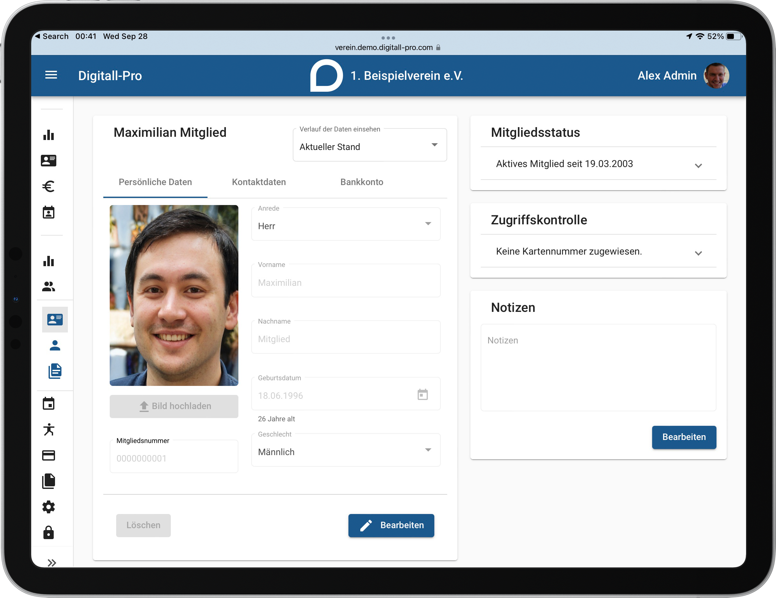The image size is (776, 598).
Task: Open the Geschlecht Männlich dropdown
Action: 346,450
